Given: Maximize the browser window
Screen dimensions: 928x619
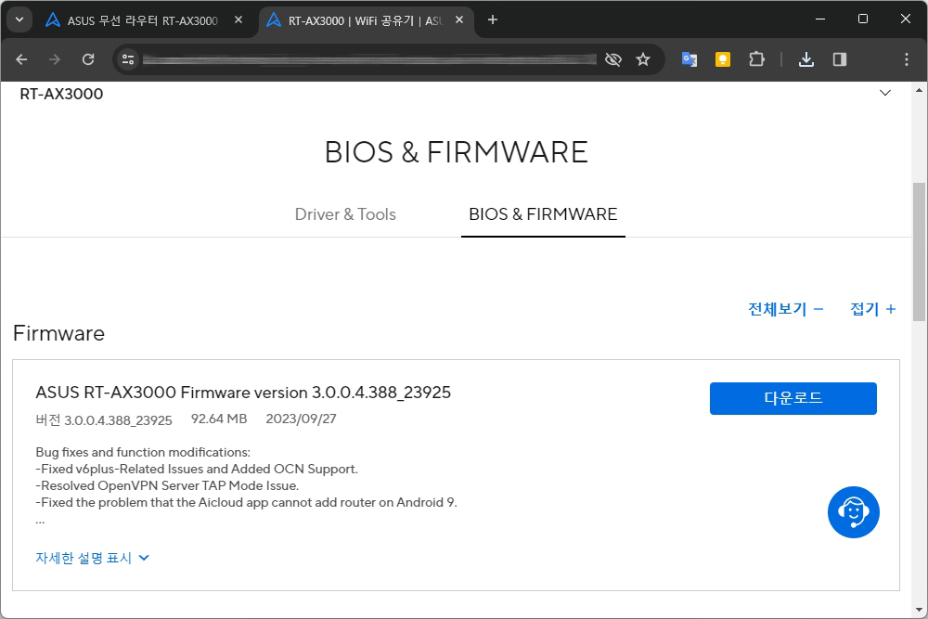Looking at the screenshot, I should click(x=863, y=19).
